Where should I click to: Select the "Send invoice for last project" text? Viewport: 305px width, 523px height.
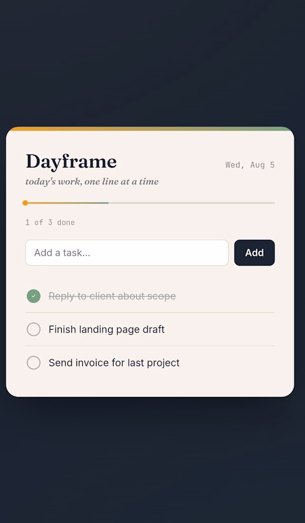[114, 363]
